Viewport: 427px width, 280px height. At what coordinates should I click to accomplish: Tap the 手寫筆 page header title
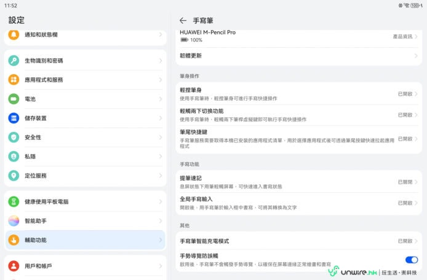(203, 21)
